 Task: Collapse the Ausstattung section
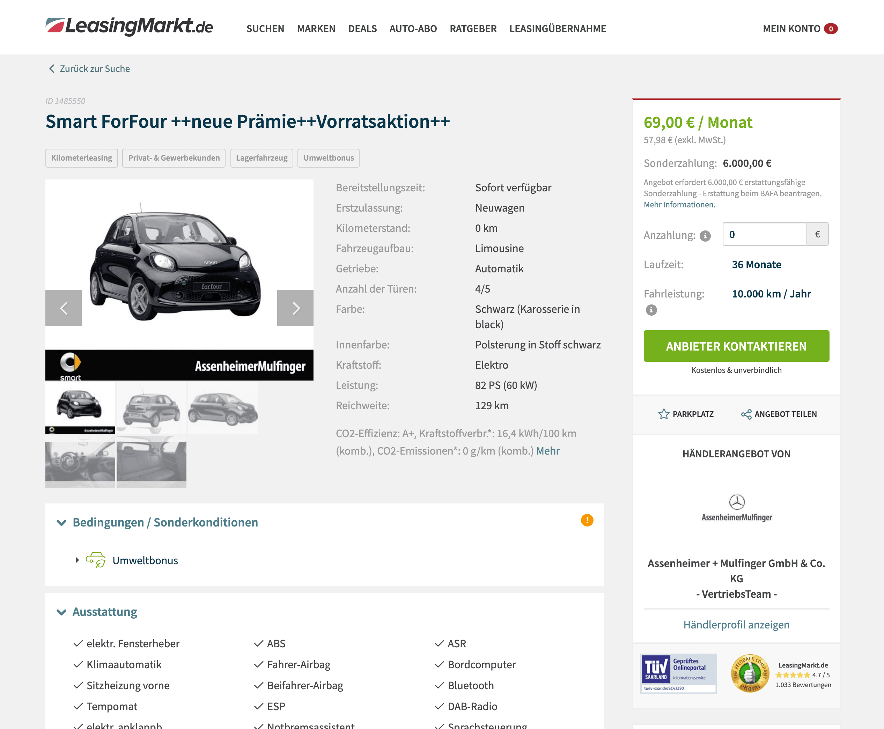coord(61,612)
